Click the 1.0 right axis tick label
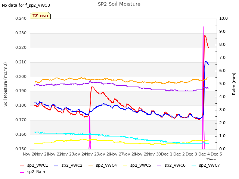This screenshot has width=239, height=179. [223, 136]
